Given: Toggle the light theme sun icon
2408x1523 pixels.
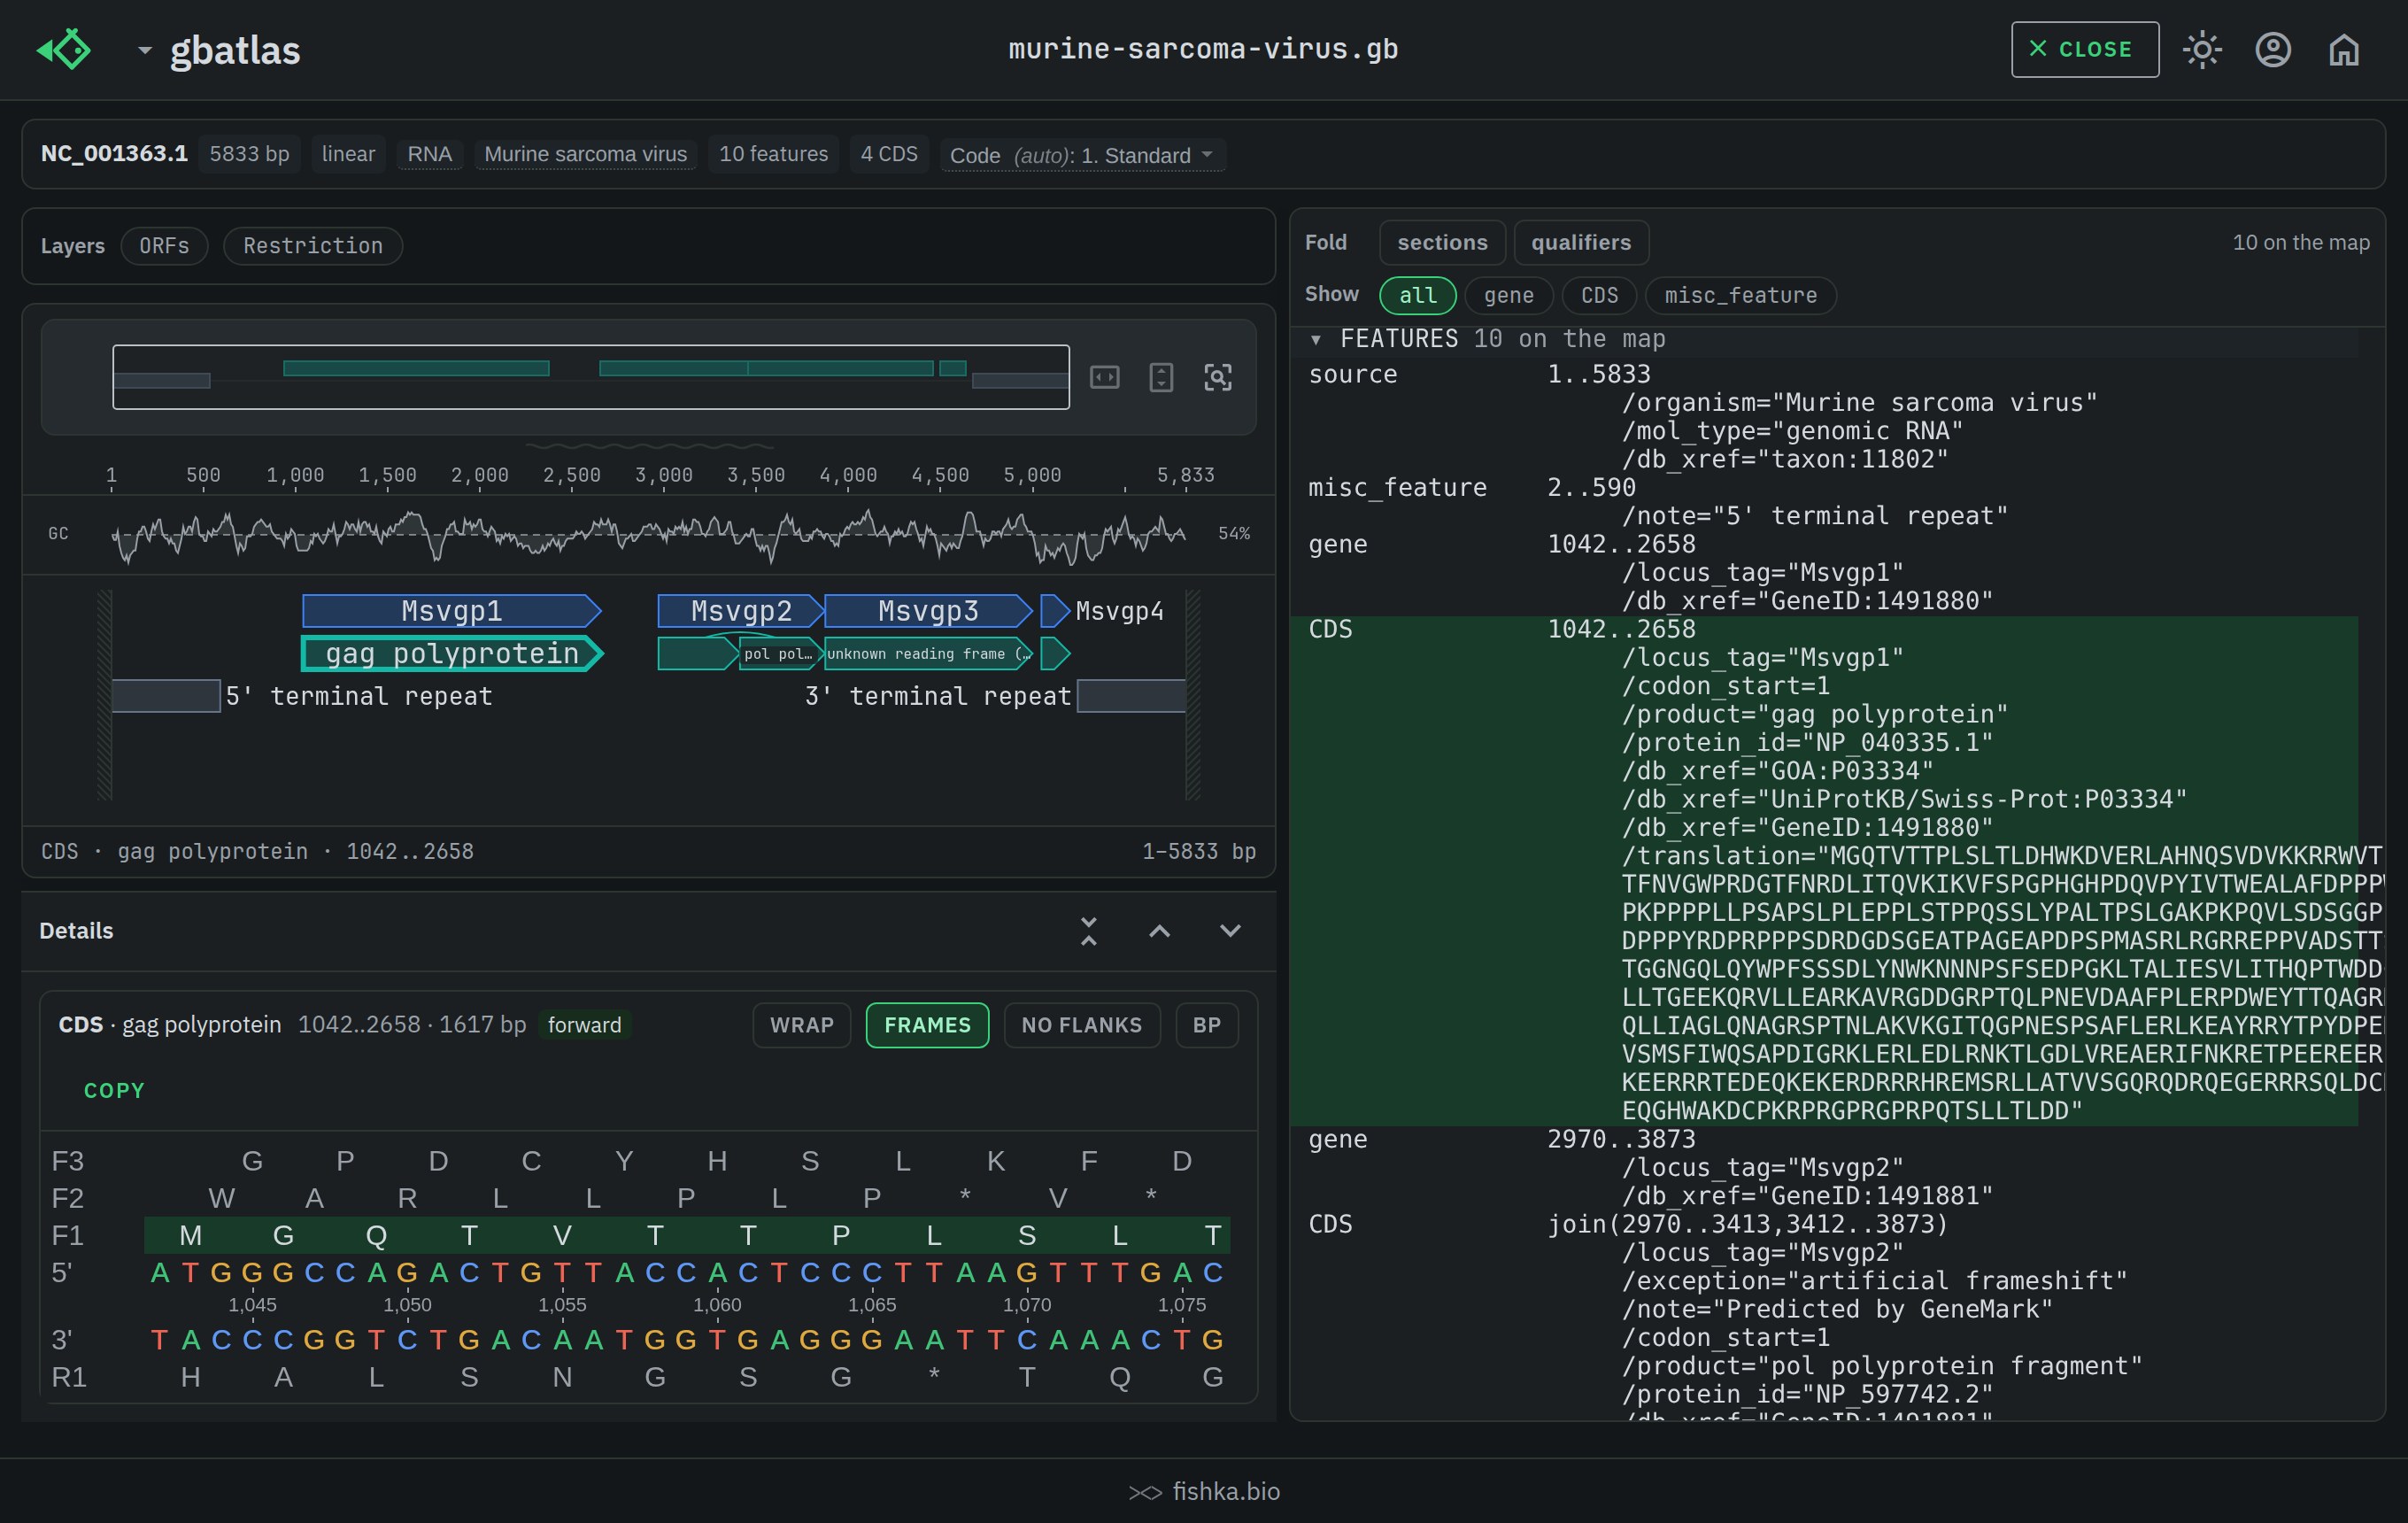Looking at the screenshot, I should pos(2202,49).
